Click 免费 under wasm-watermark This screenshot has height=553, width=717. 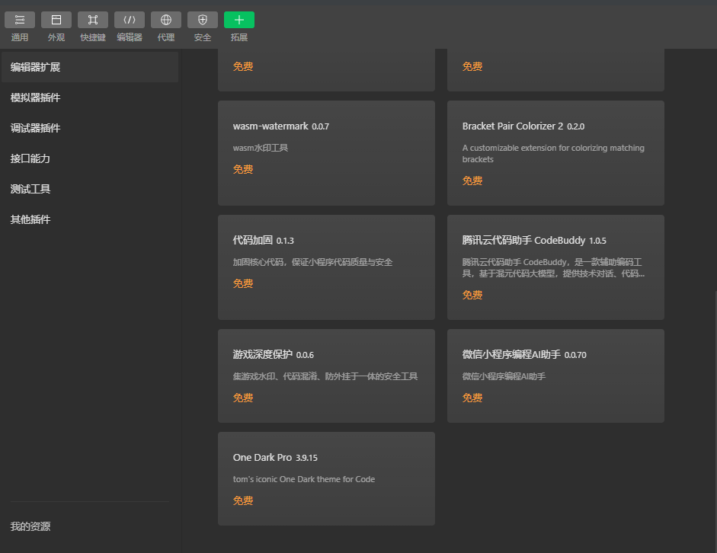(x=243, y=170)
